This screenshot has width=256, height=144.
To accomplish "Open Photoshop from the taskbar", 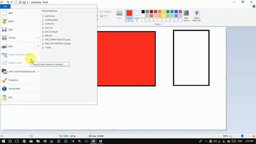I will (86, 141).
